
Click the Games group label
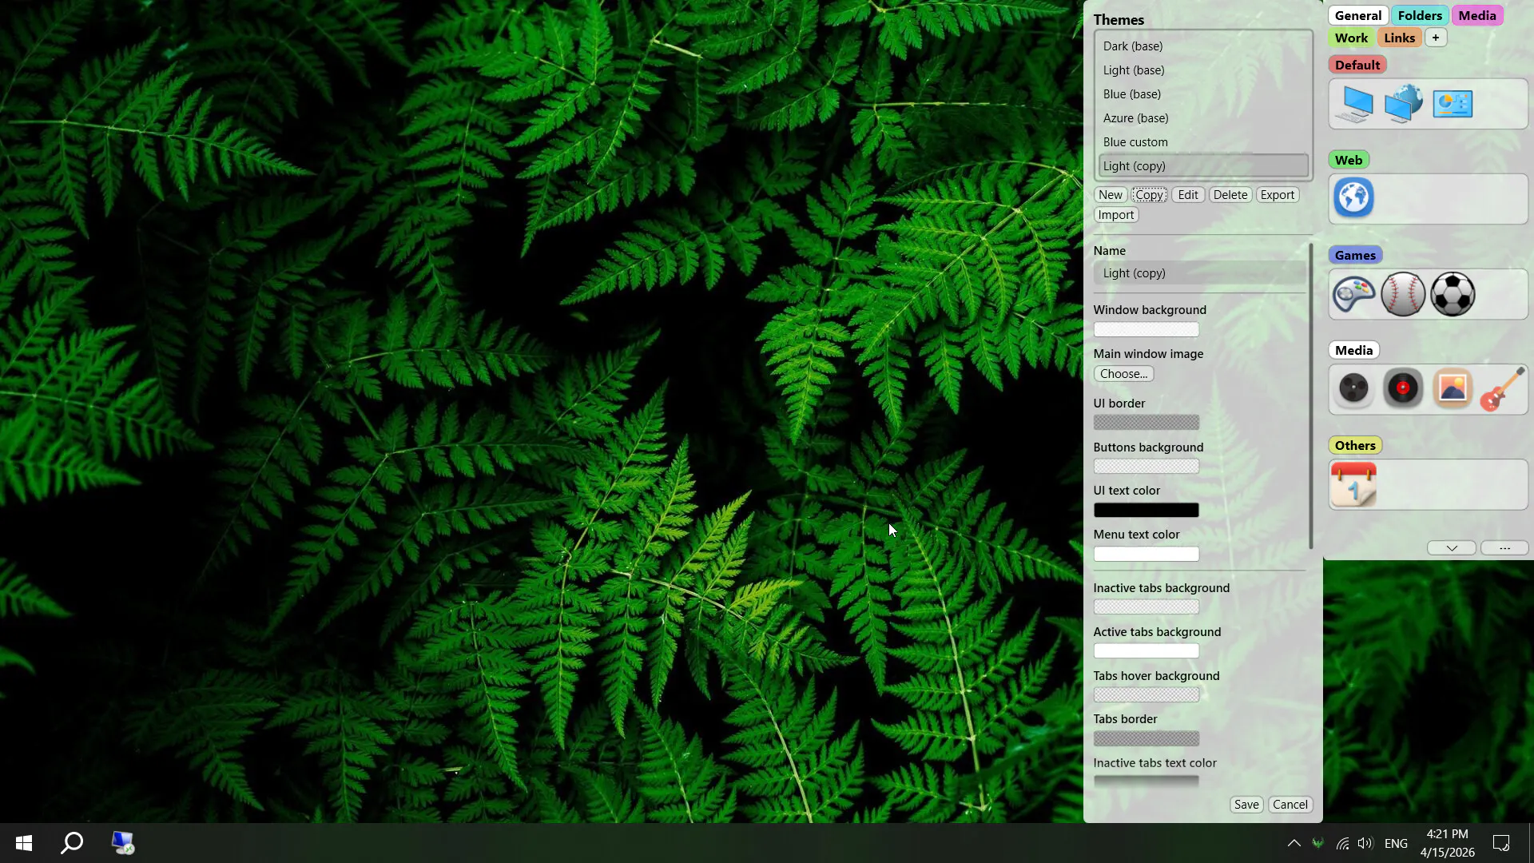pos(1355,255)
